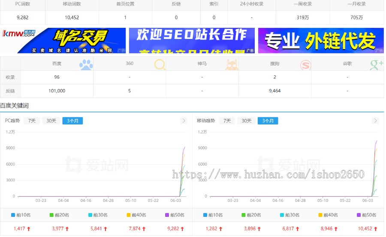
Task: Switch mobile trend to 7天
Action: click(x=227, y=121)
